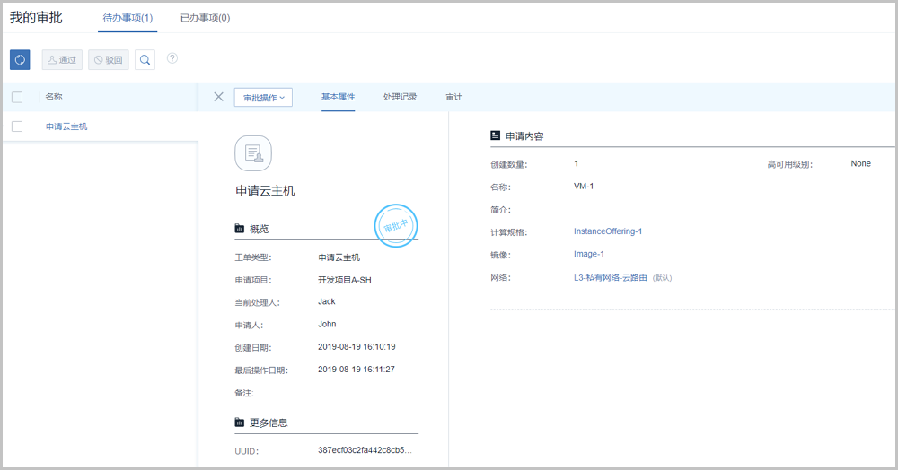Check the 申请云主机 row checkbox
The width and height of the screenshot is (898, 470).
[17, 126]
